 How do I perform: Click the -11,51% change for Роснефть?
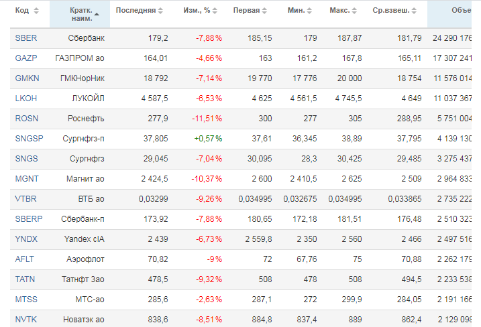click(207, 119)
